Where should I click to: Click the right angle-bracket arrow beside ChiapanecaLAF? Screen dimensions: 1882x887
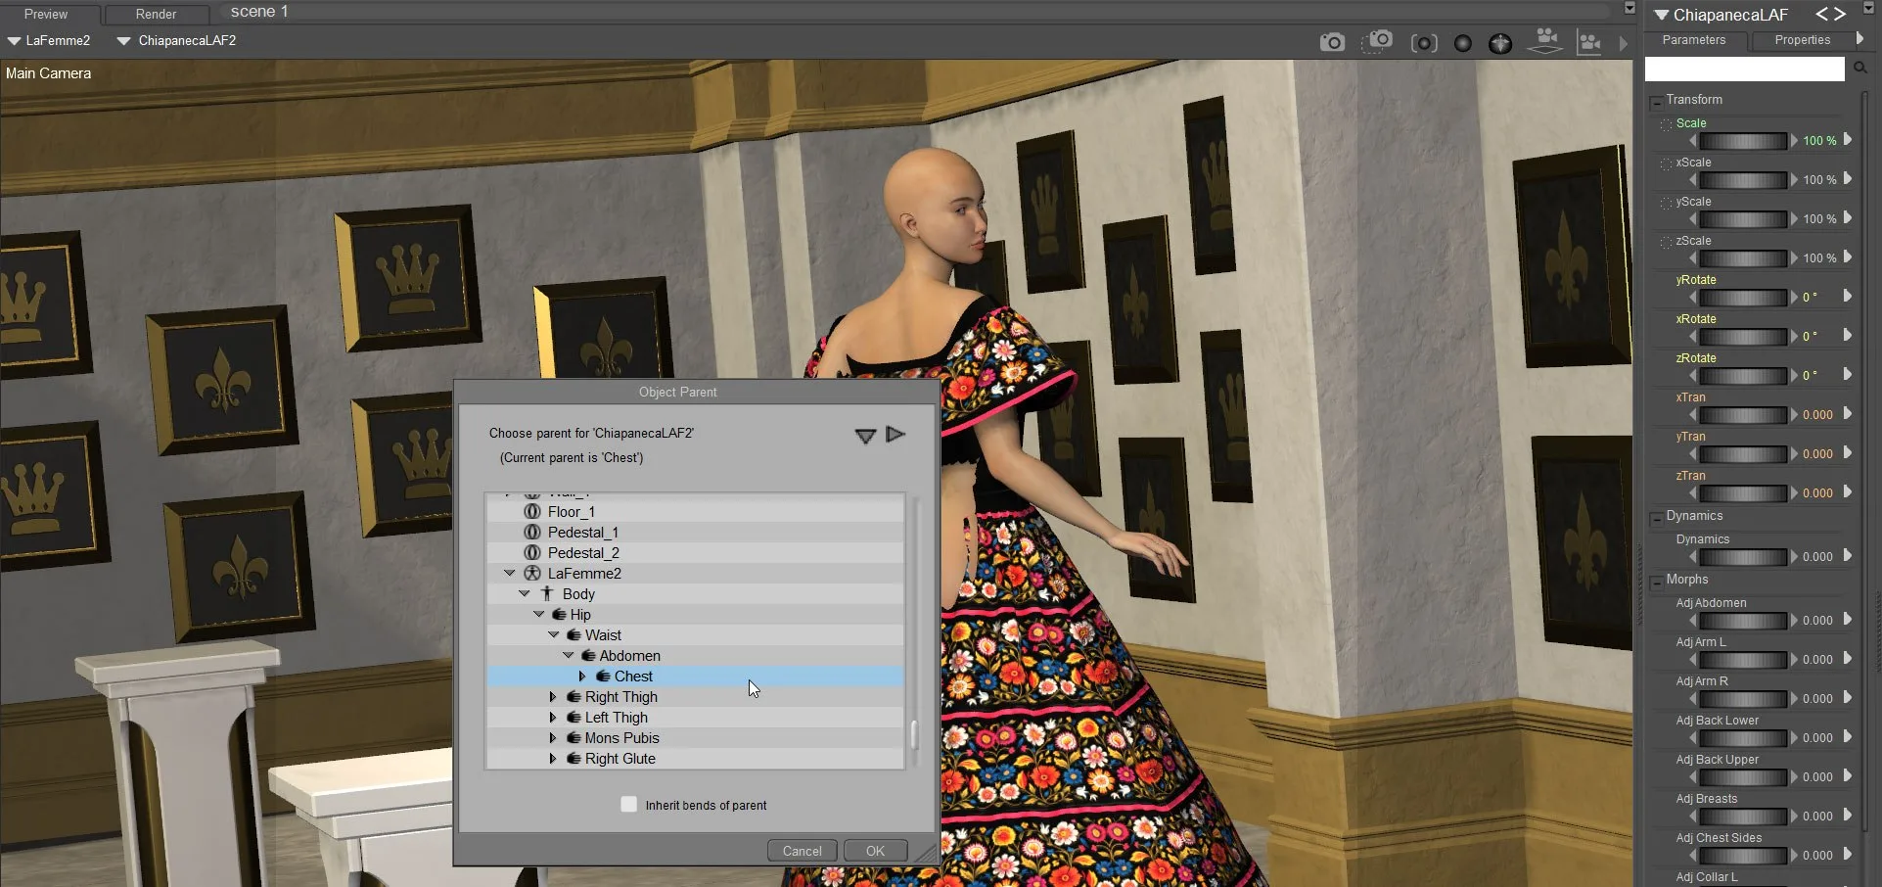pos(1841,14)
